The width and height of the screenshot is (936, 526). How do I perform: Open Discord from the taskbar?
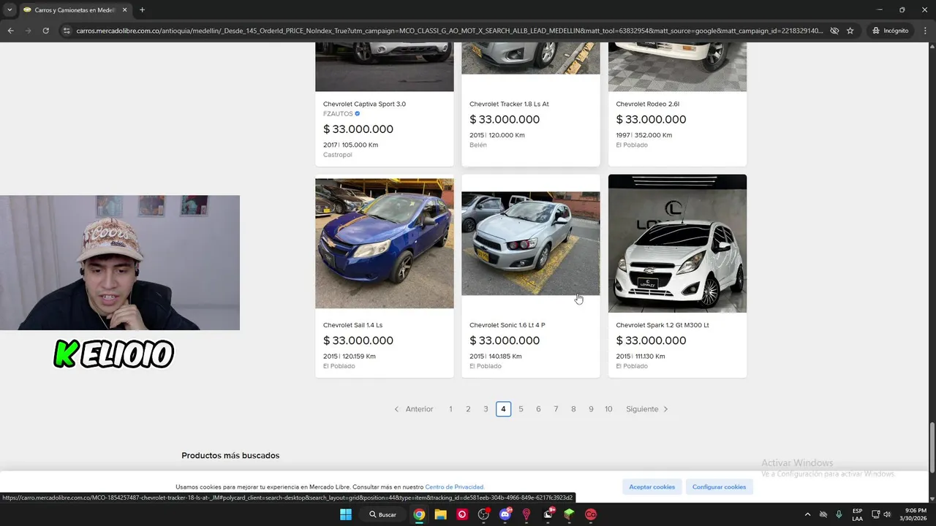pyautogui.click(x=505, y=514)
